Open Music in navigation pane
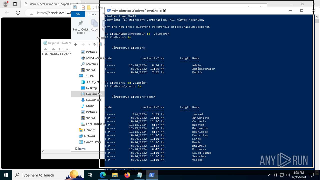The height and width of the screenshot is (180, 320). (x=87, y=106)
